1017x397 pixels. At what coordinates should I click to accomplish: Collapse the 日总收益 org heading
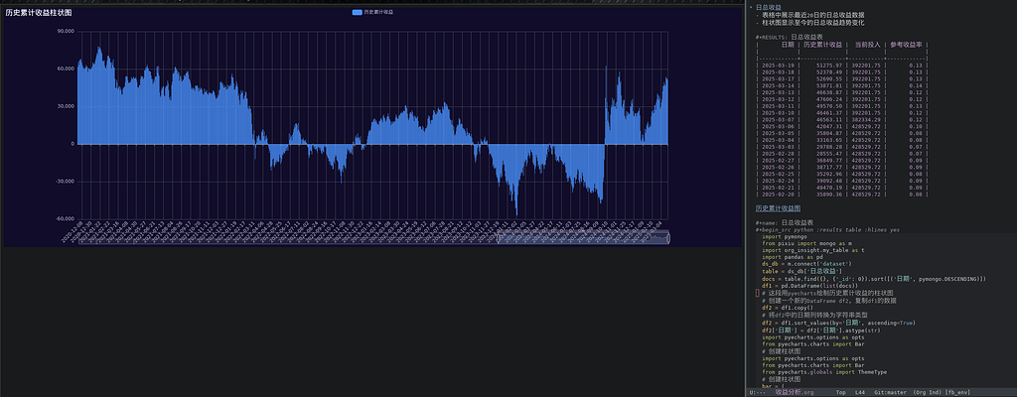click(768, 7)
